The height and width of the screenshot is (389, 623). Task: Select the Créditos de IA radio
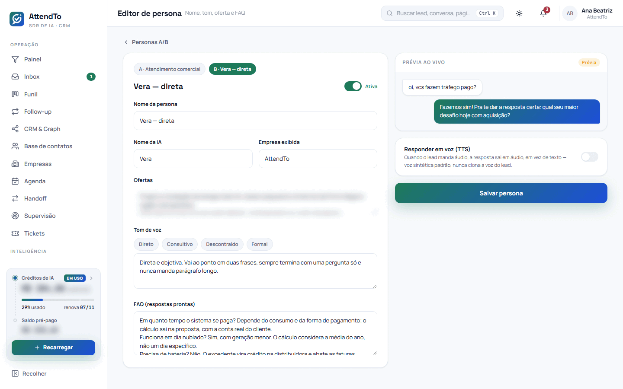15,278
